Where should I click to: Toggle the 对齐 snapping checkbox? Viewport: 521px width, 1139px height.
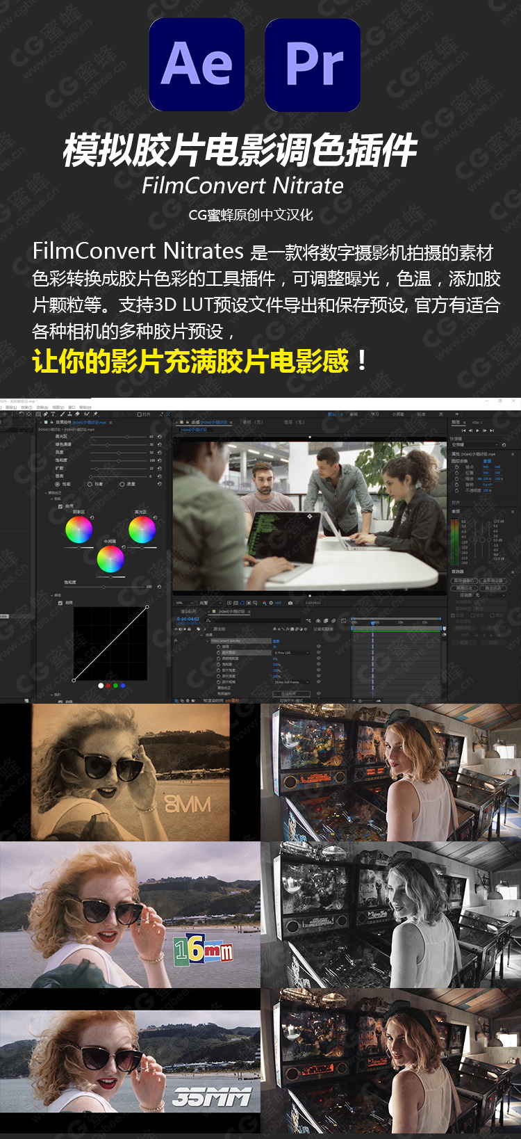139,414
